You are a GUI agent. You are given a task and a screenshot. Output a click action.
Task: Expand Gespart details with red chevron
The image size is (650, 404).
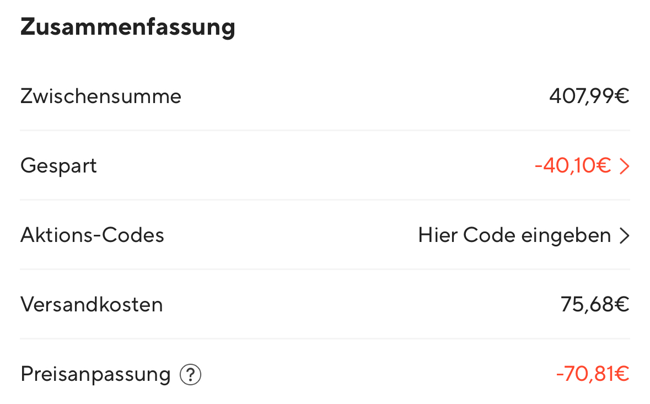pyautogui.click(x=624, y=166)
